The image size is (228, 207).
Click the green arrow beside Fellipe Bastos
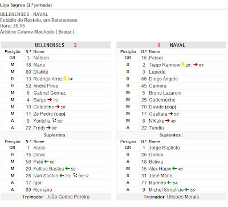coord(67,168)
